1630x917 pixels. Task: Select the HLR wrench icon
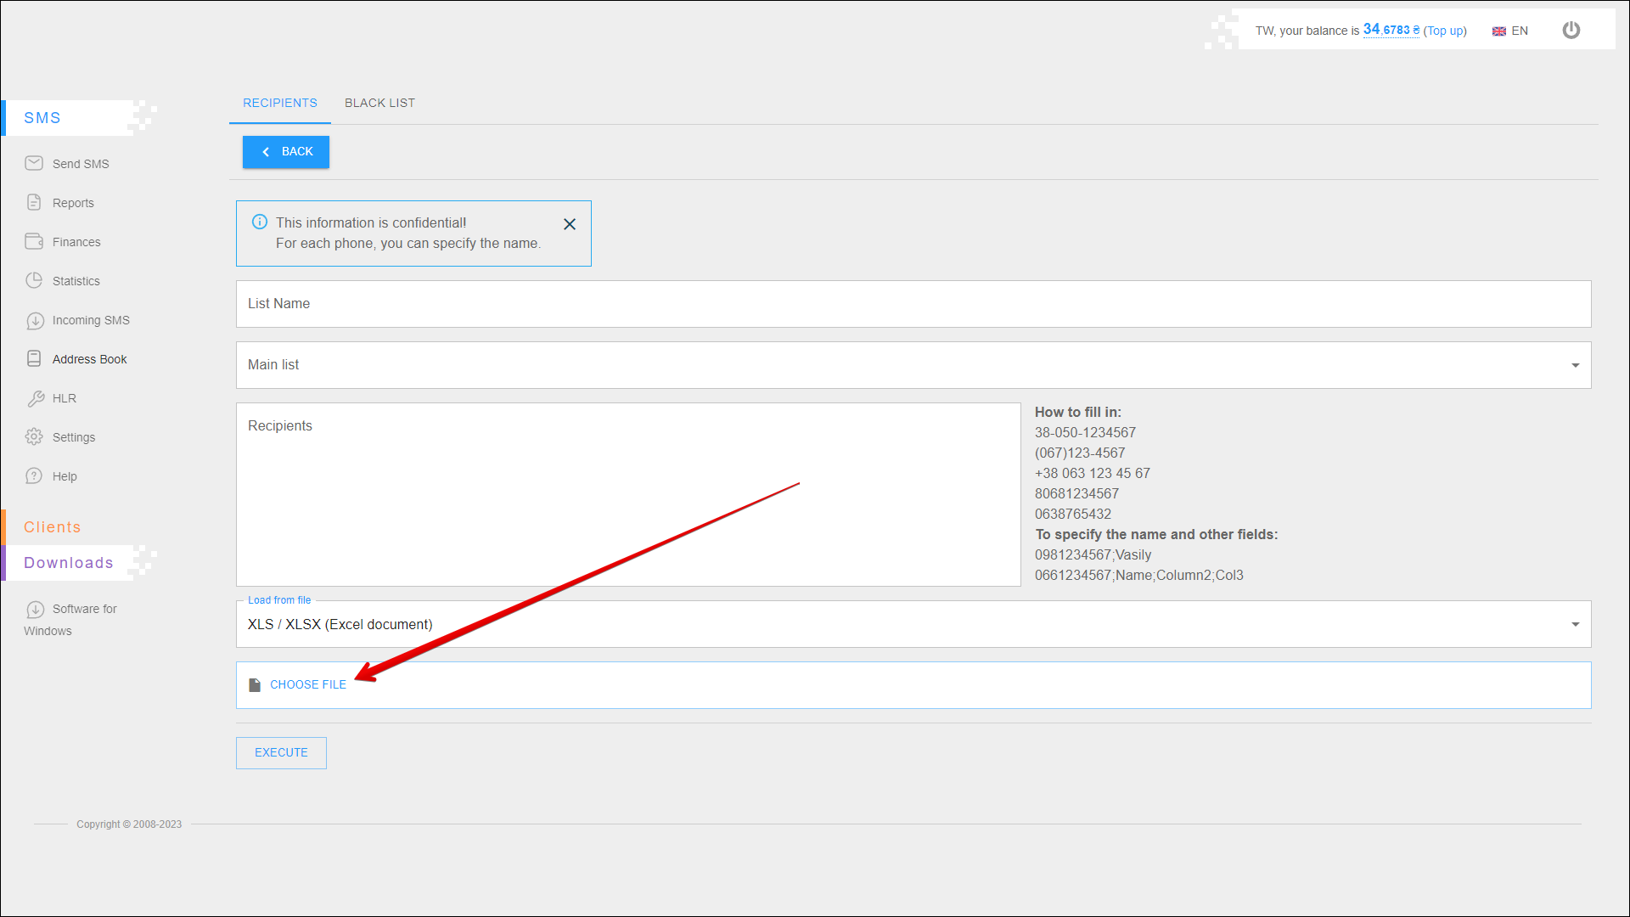35,398
